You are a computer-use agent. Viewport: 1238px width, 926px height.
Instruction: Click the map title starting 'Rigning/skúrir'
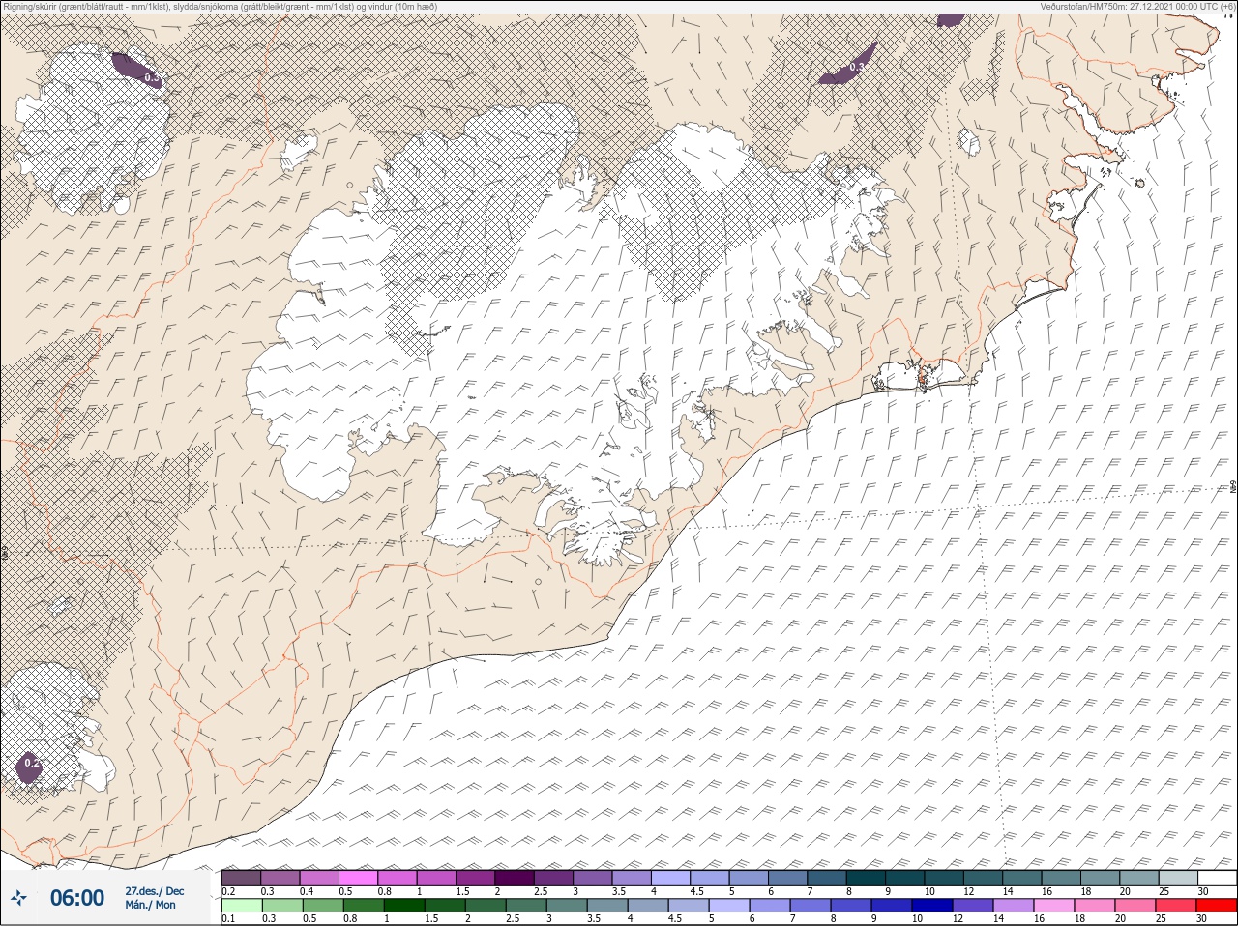(x=220, y=6)
